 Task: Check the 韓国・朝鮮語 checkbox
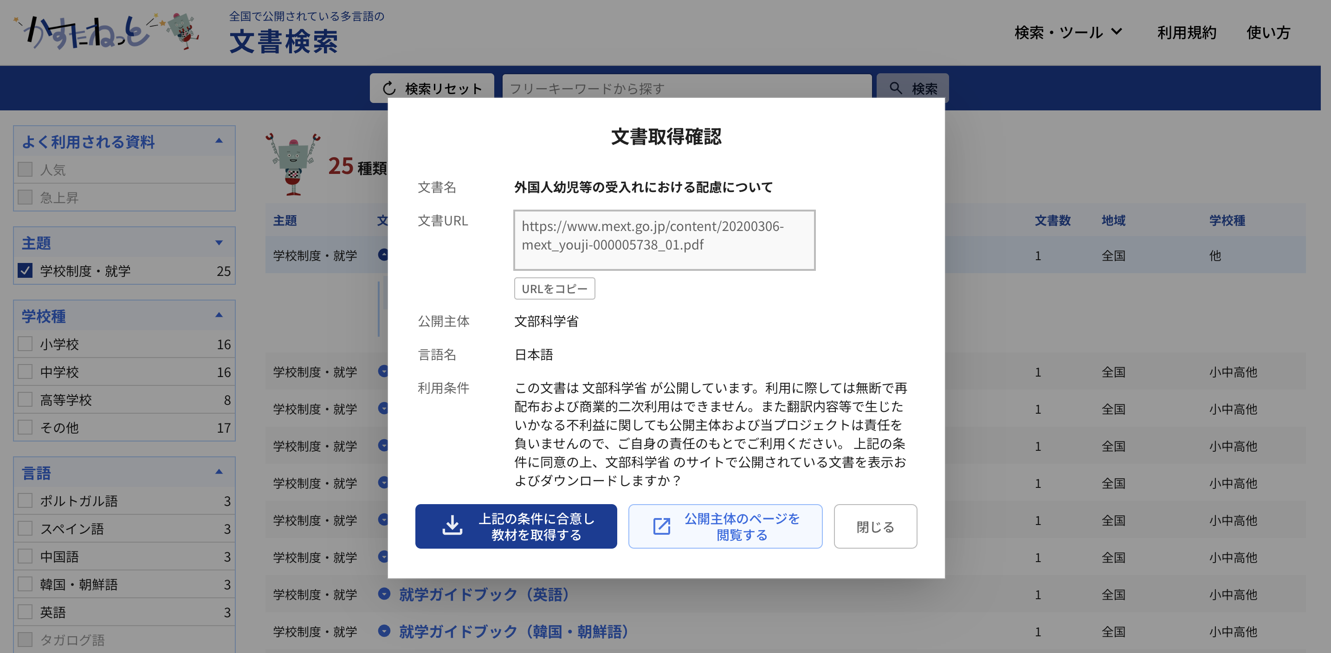(25, 584)
